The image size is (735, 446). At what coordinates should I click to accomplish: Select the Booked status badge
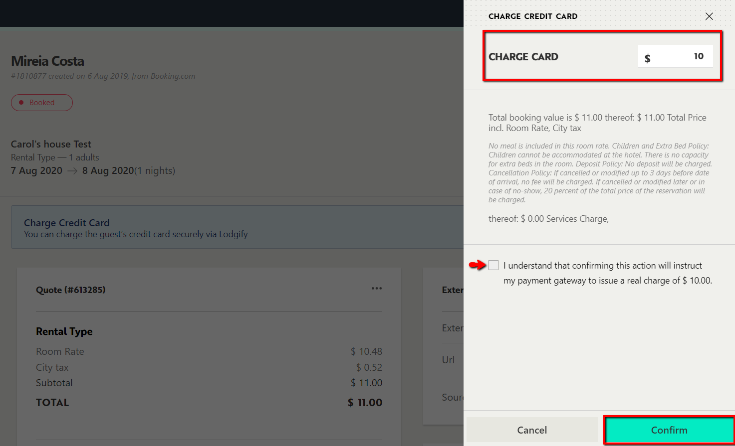(x=42, y=103)
